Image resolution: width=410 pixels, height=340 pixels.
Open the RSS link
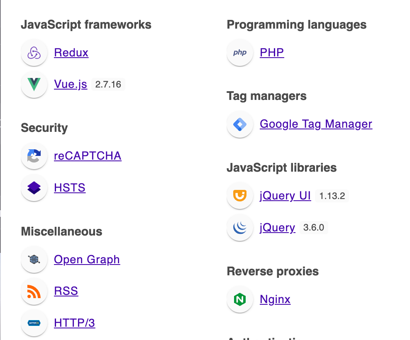tap(66, 291)
